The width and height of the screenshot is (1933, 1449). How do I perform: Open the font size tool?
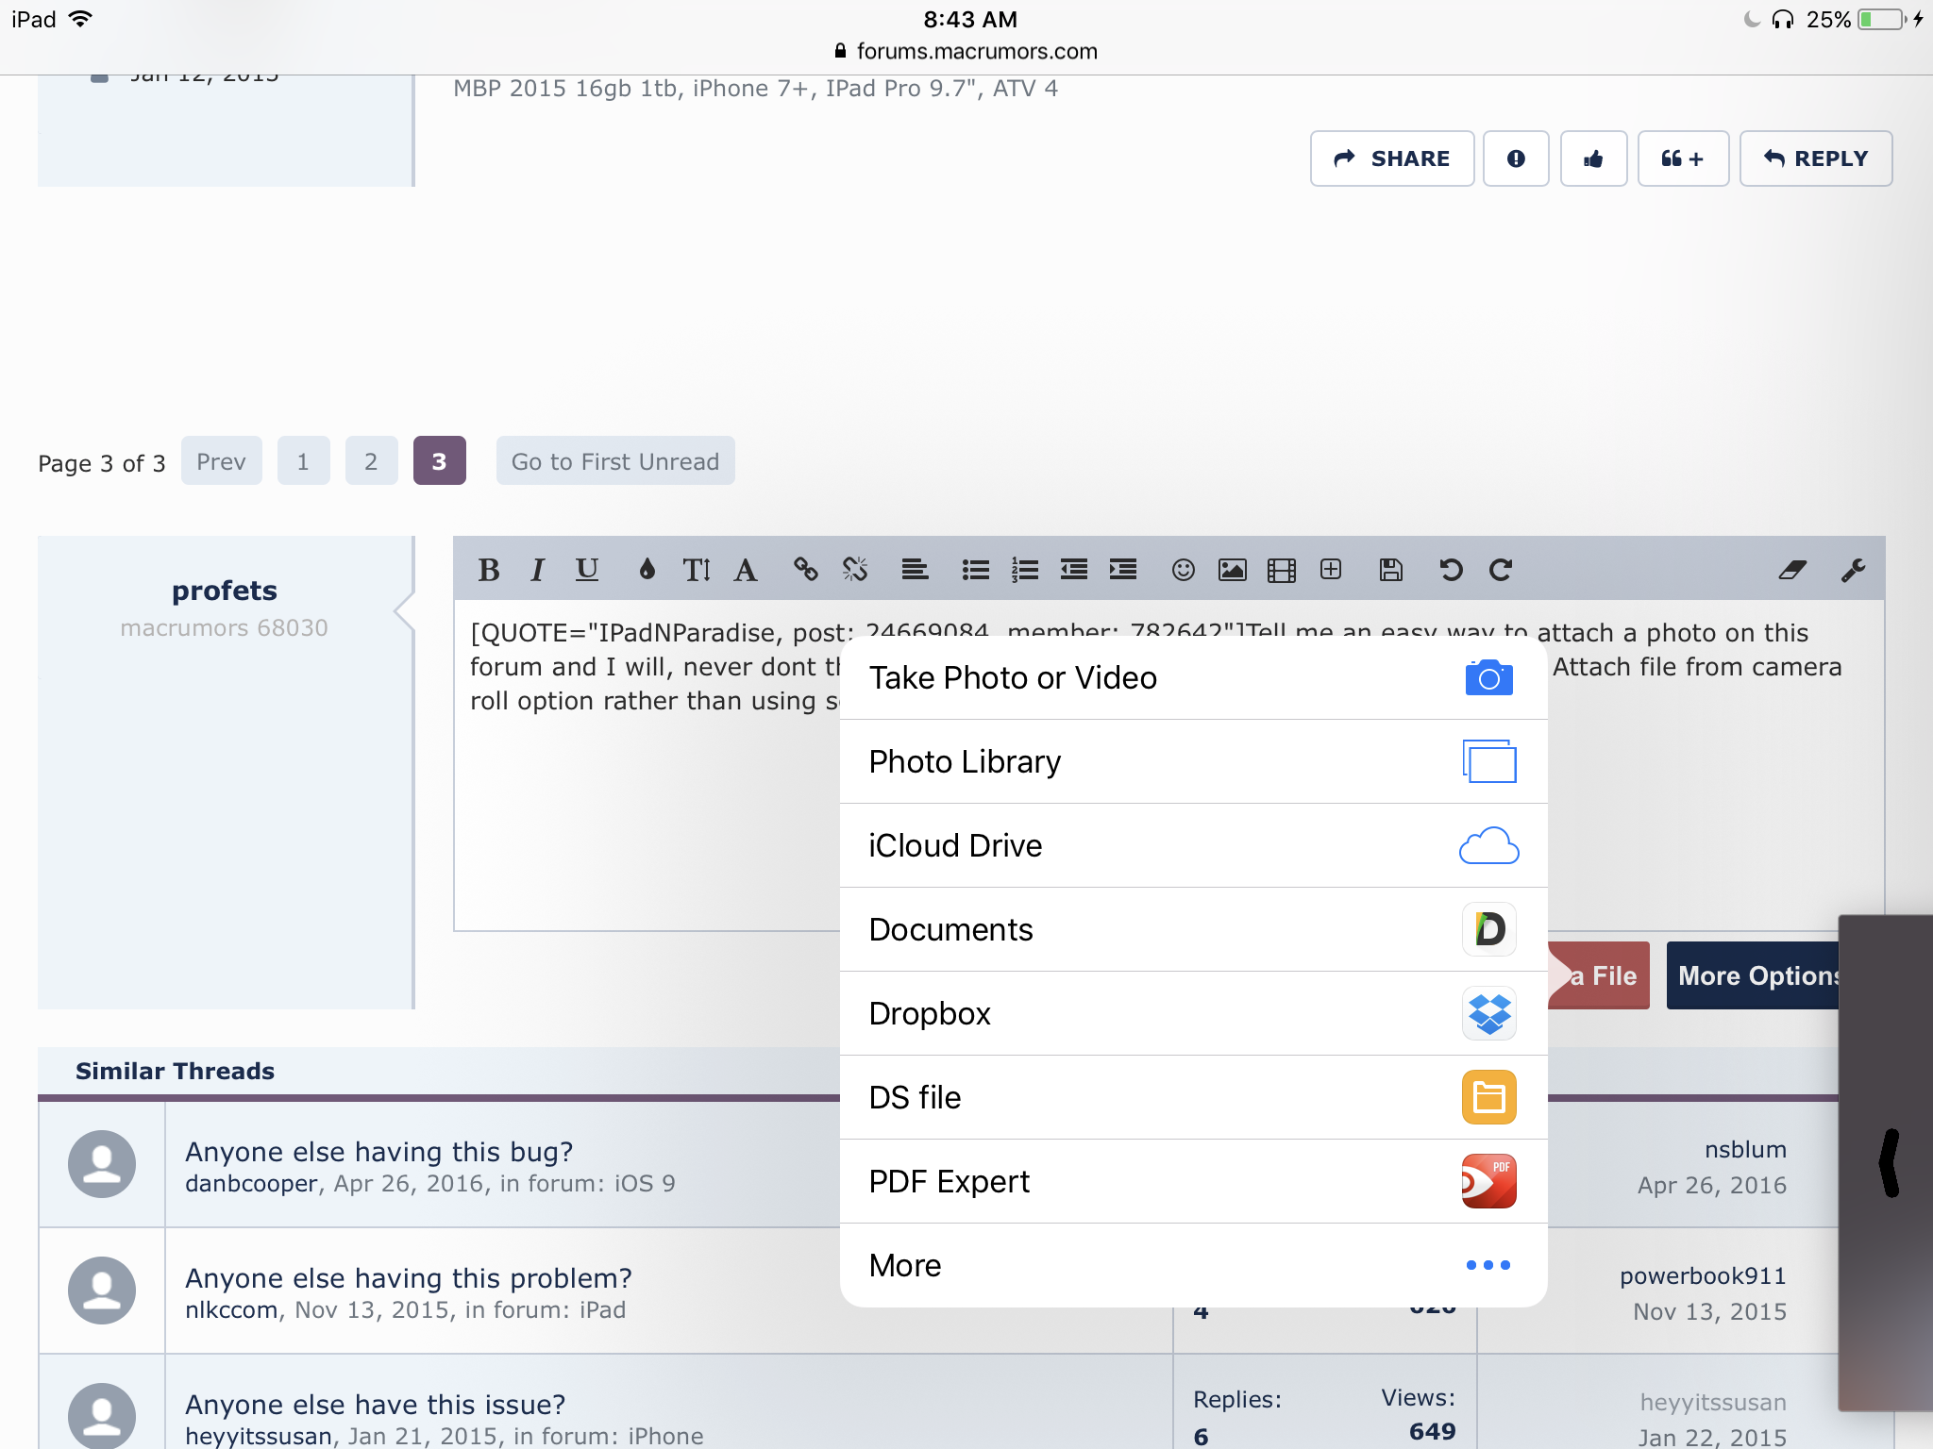click(x=696, y=570)
